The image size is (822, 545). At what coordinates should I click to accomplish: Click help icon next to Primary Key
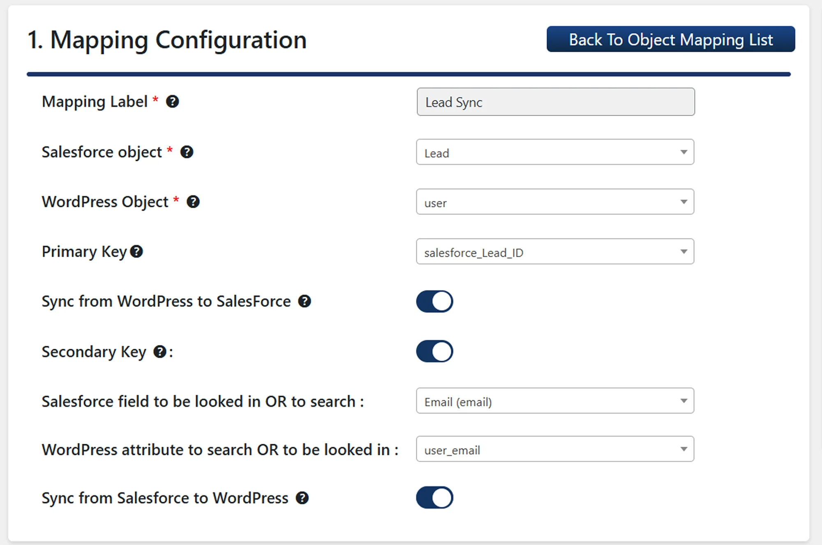pyautogui.click(x=136, y=252)
